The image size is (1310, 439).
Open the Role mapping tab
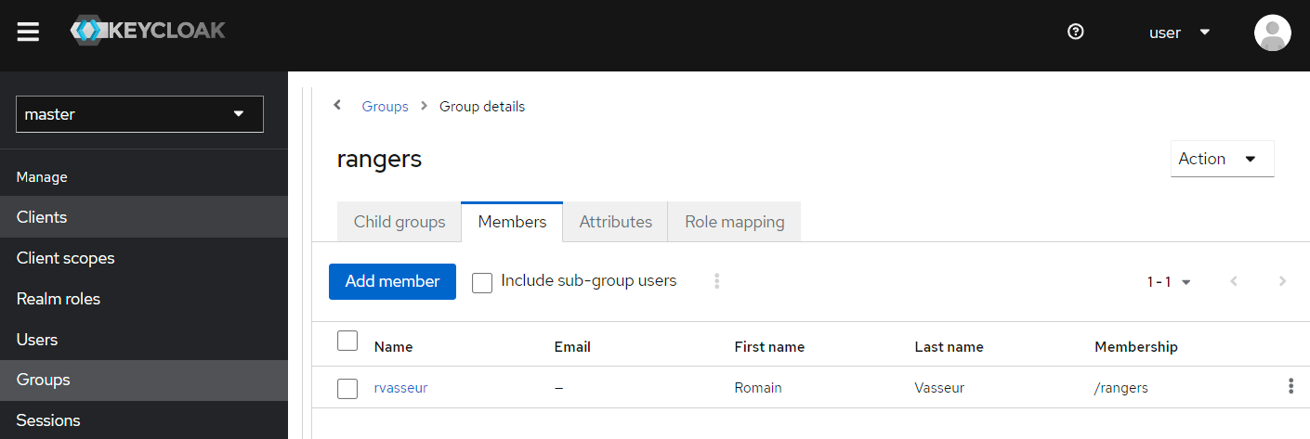[735, 222]
